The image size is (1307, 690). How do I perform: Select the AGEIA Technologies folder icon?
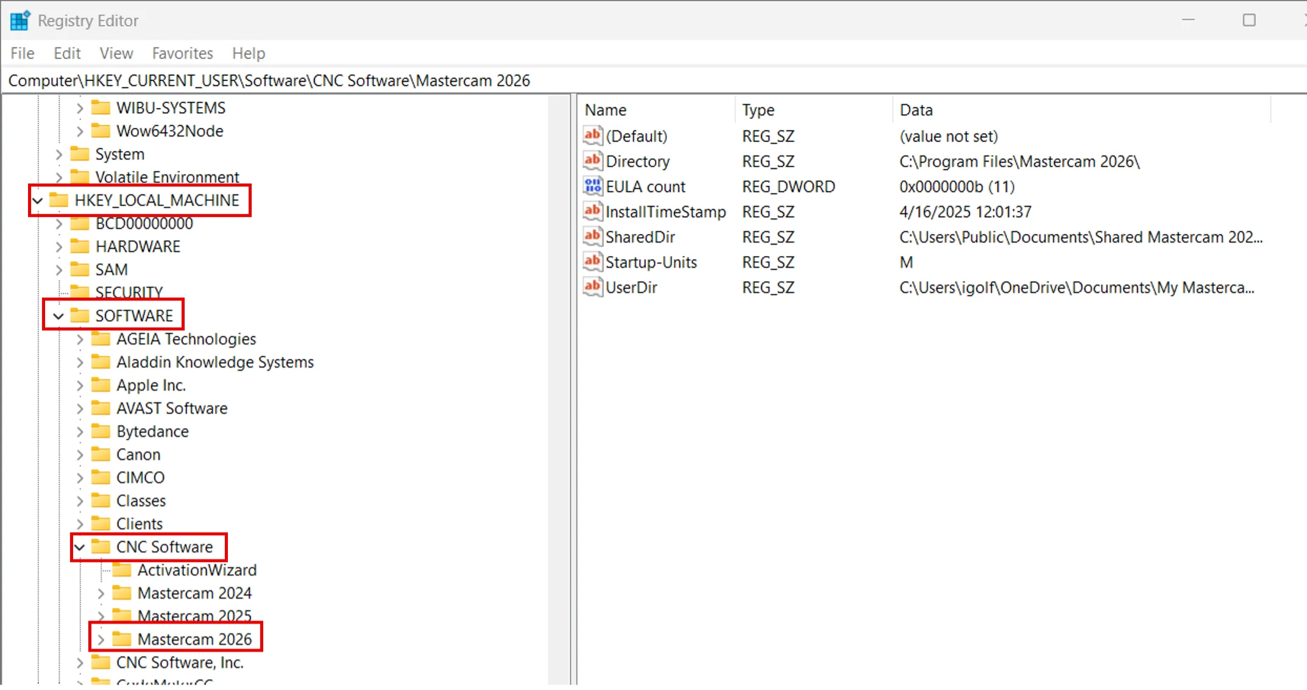(101, 339)
